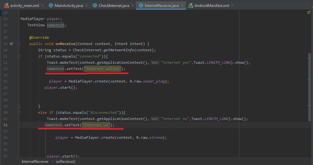Viewport: 313px width, 165px height.
Task: Click the XML file icon on activity_main.xml tab
Action: [7, 6]
